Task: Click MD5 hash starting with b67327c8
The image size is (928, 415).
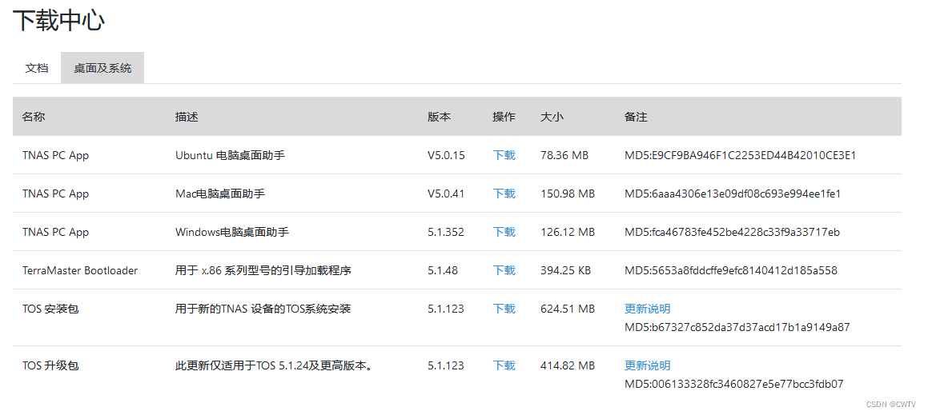Action: [737, 327]
